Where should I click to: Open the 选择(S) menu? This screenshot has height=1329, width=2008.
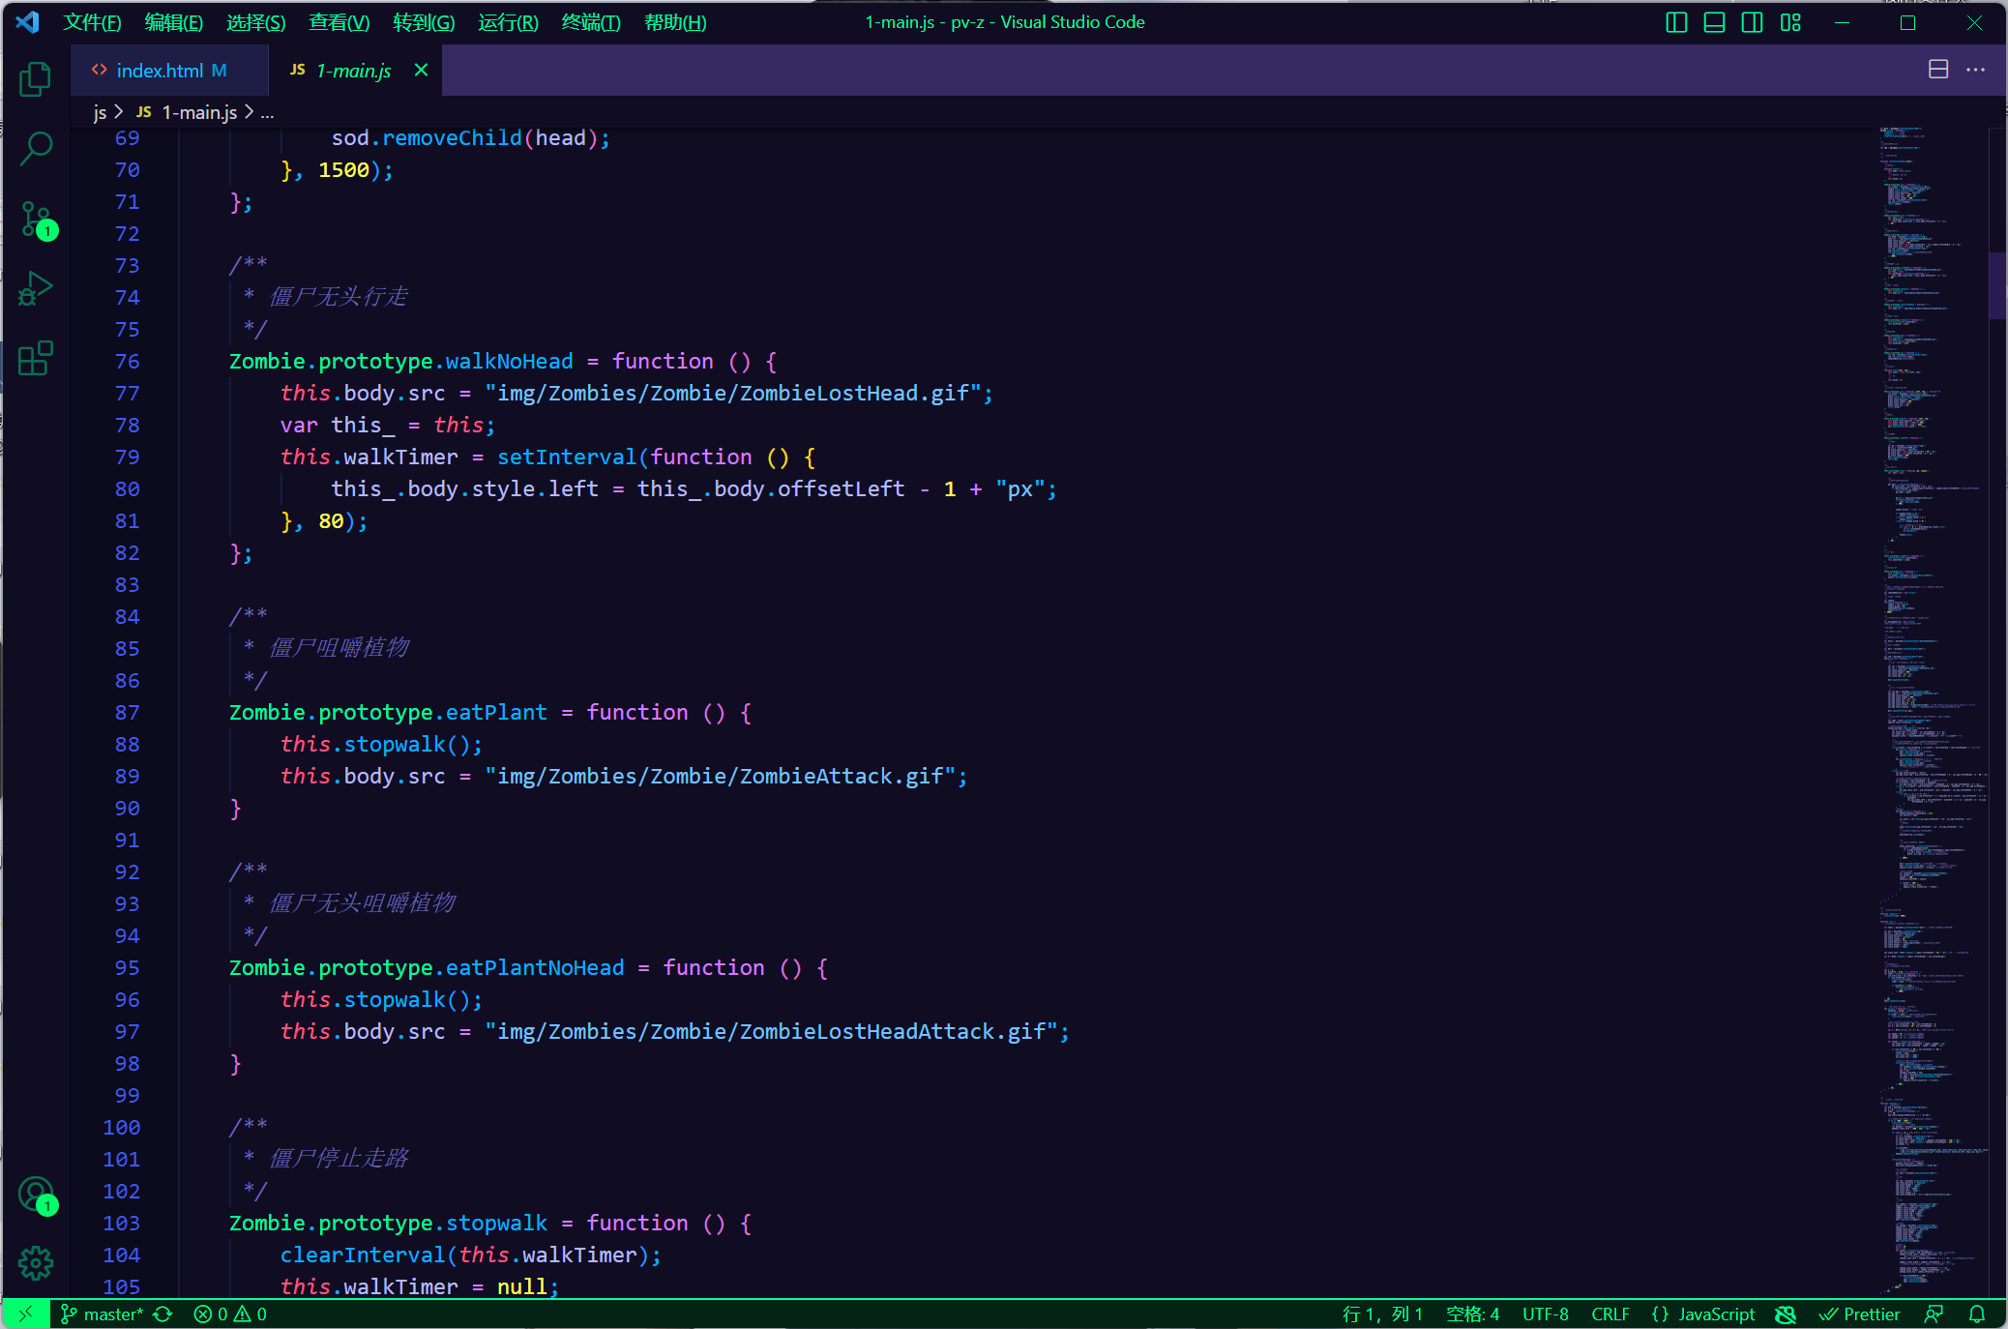pyautogui.click(x=256, y=22)
